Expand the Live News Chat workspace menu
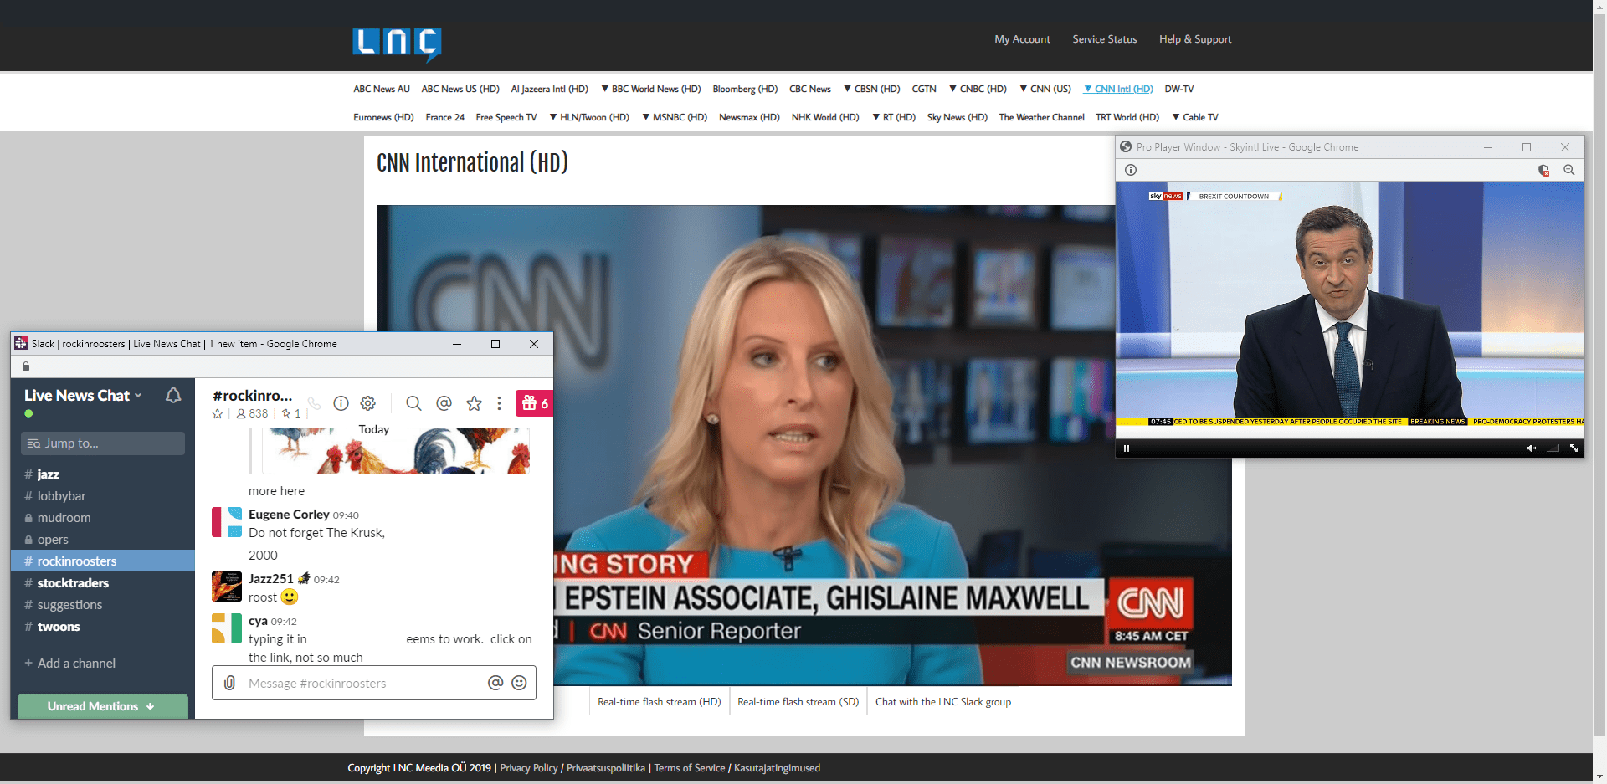 click(83, 396)
